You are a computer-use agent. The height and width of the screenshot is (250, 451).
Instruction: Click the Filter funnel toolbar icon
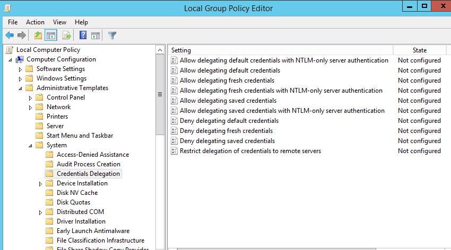coord(112,35)
